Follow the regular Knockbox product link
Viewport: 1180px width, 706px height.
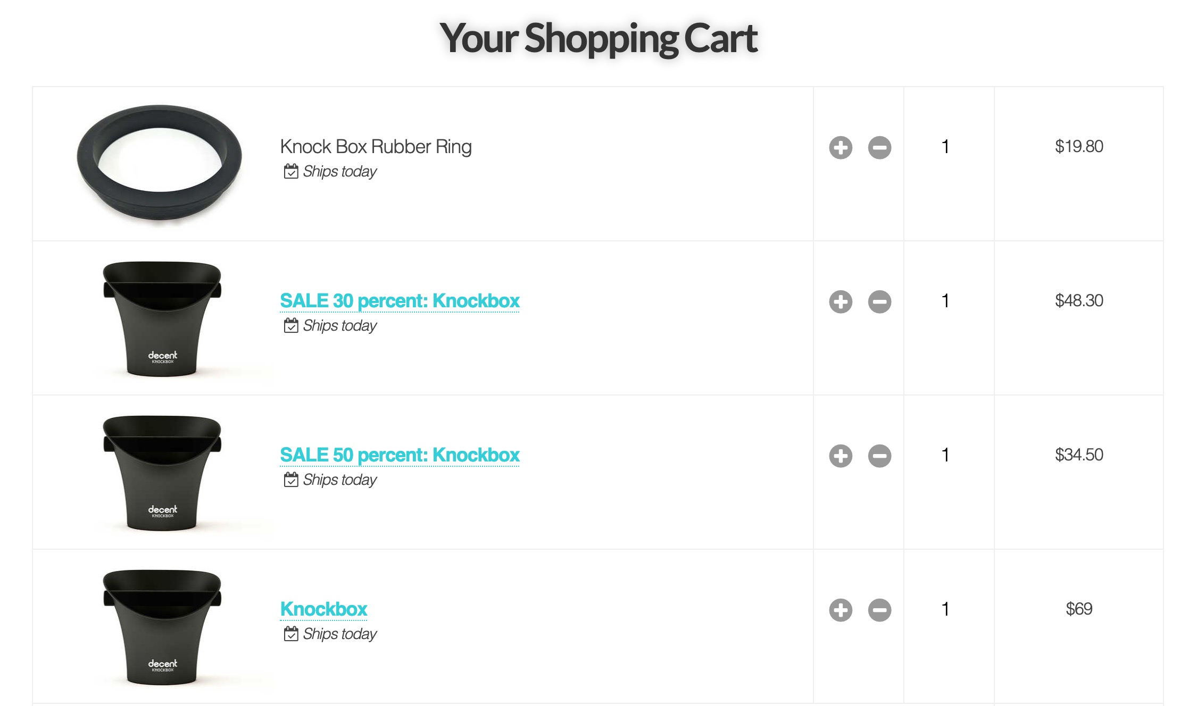pyautogui.click(x=323, y=609)
